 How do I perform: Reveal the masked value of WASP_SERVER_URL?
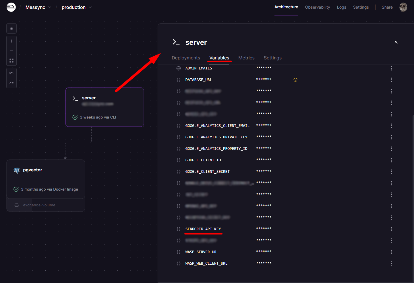tap(264, 252)
